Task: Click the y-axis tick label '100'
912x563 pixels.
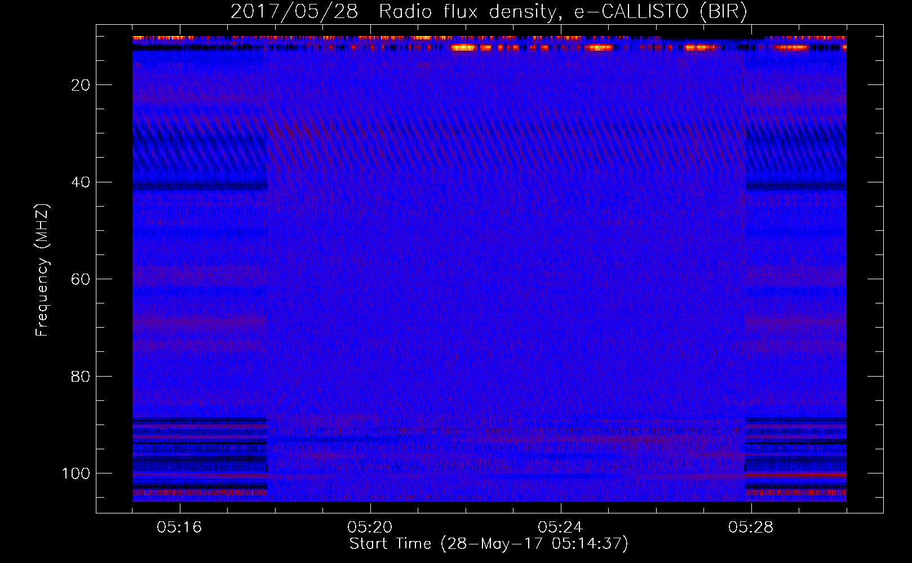Action: coord(76,473)
